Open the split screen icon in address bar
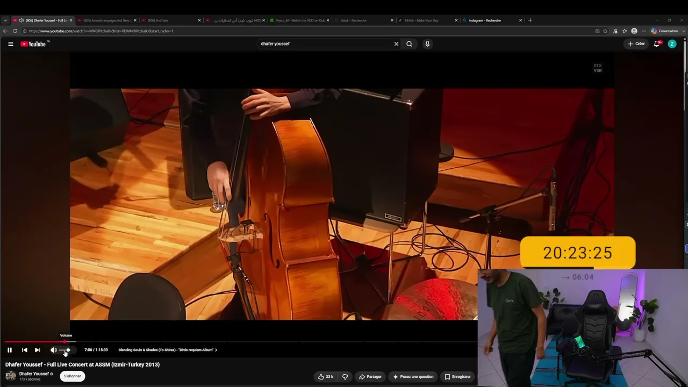Viewport: 688px width, 387px height. click(597, 31)
